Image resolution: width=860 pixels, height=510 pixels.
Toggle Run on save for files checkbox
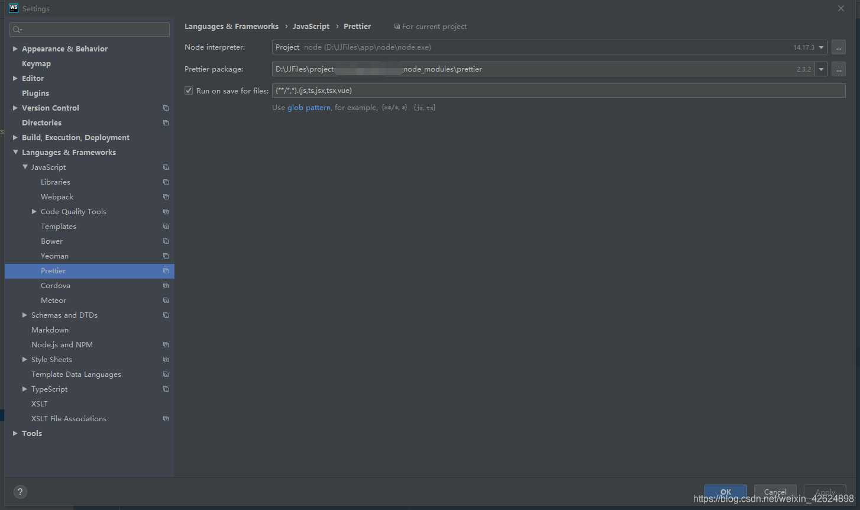coord(189,91)
